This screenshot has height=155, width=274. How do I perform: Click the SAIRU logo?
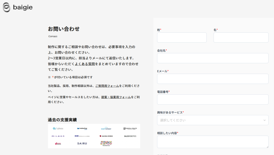point(82,144)
